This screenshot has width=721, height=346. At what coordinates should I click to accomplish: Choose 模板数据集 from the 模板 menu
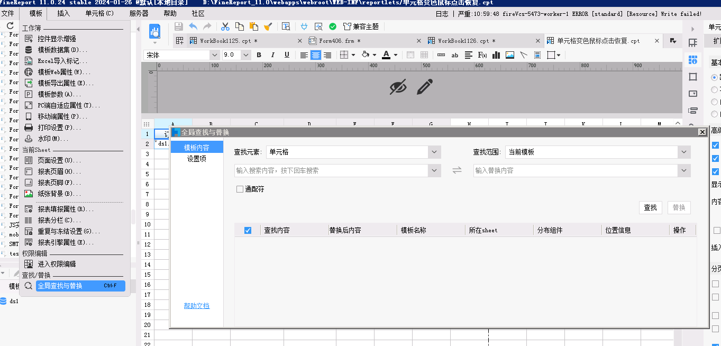(62, 50)
